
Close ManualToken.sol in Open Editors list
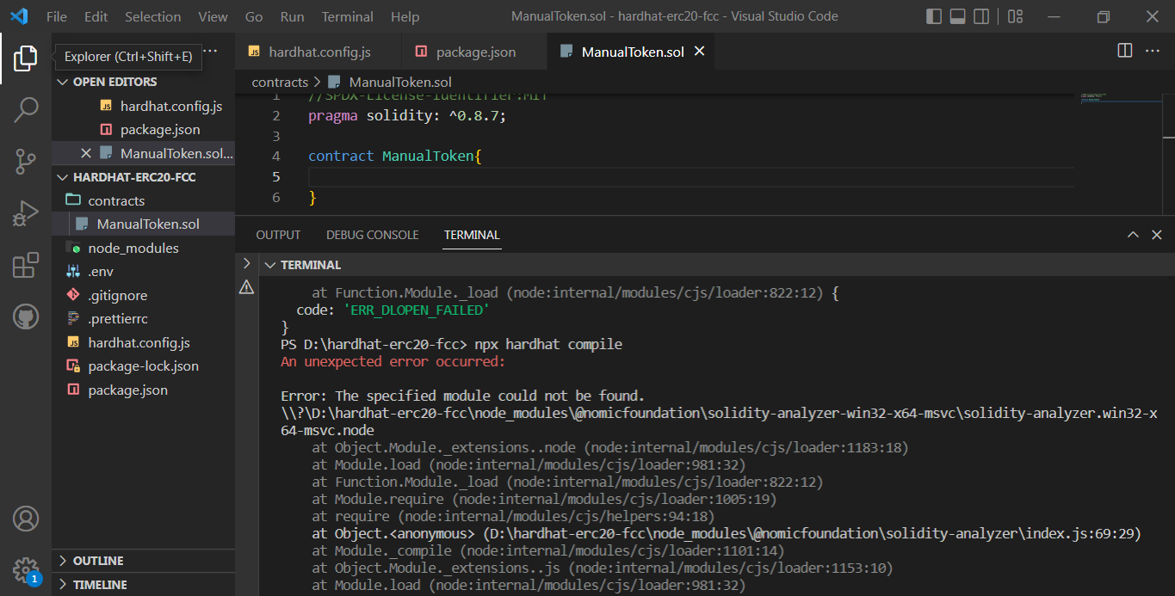pos(86,153)
